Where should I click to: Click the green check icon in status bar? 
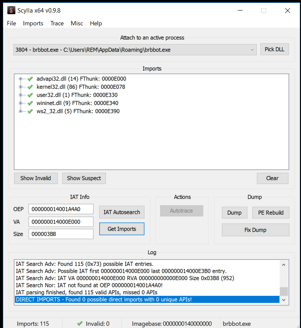click(80, 324)
